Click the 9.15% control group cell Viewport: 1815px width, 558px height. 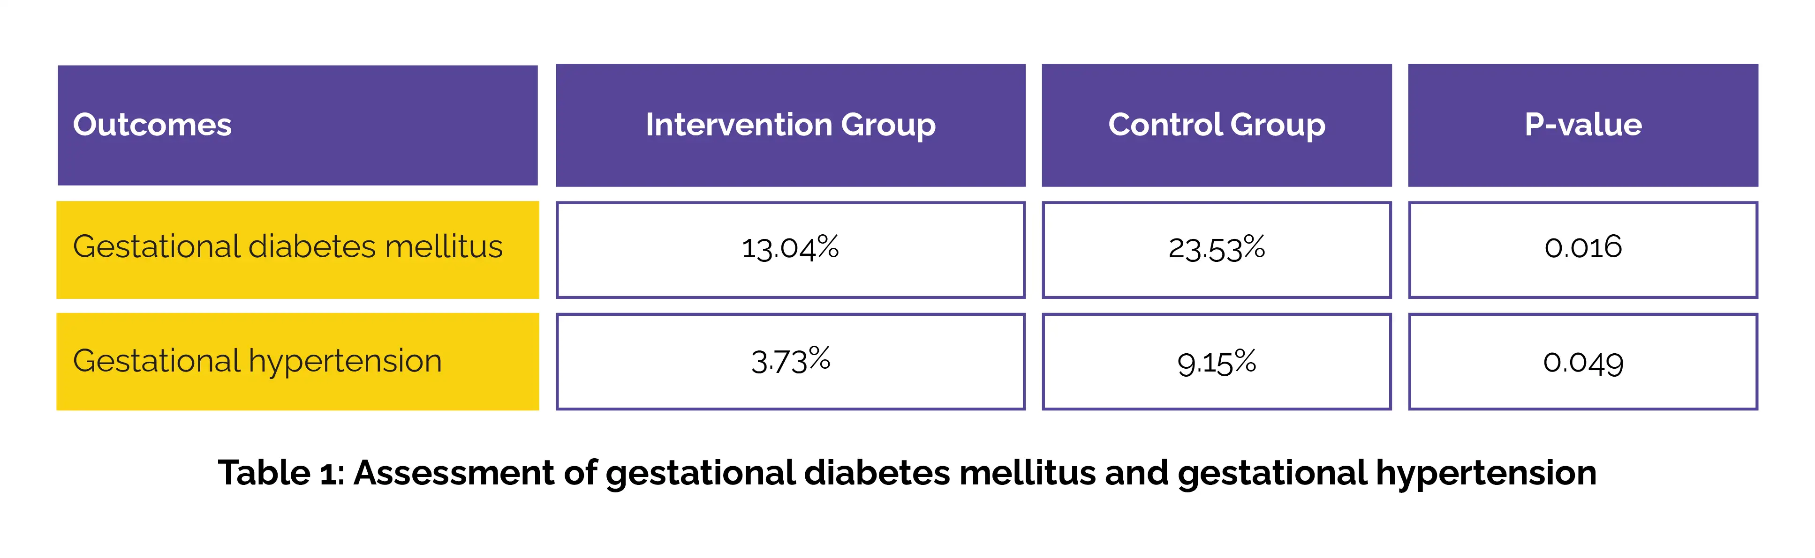point(1216,362)
